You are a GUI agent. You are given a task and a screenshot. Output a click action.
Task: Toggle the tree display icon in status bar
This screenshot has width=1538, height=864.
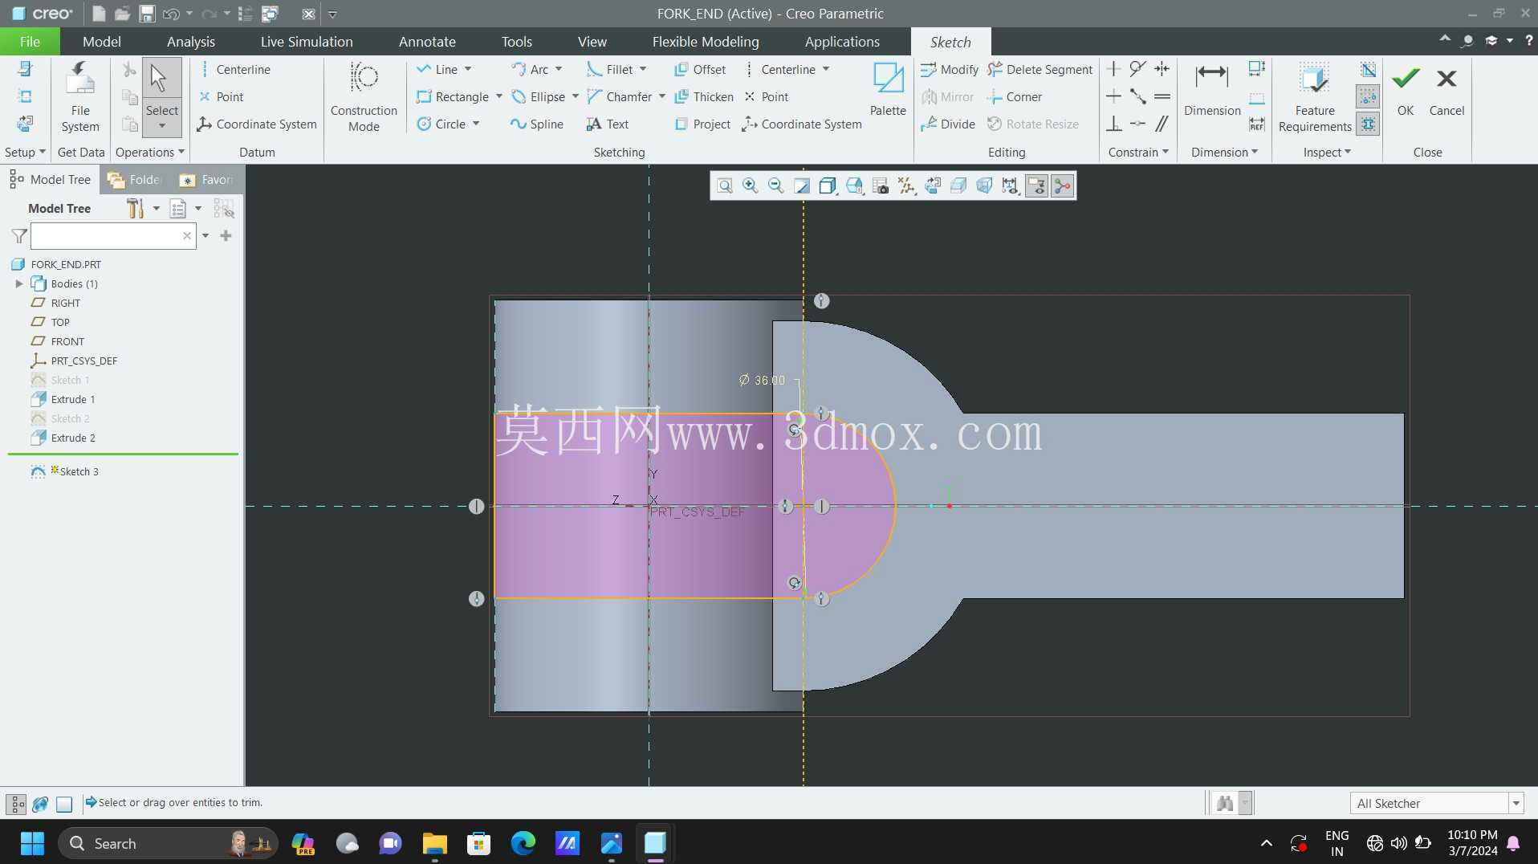pos(16,804)
